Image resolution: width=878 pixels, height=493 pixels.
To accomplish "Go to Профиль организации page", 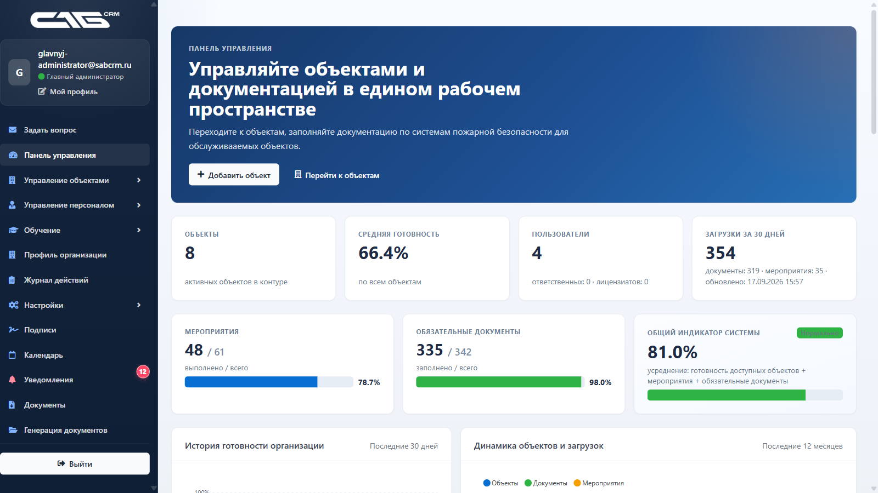I will 75,255.
